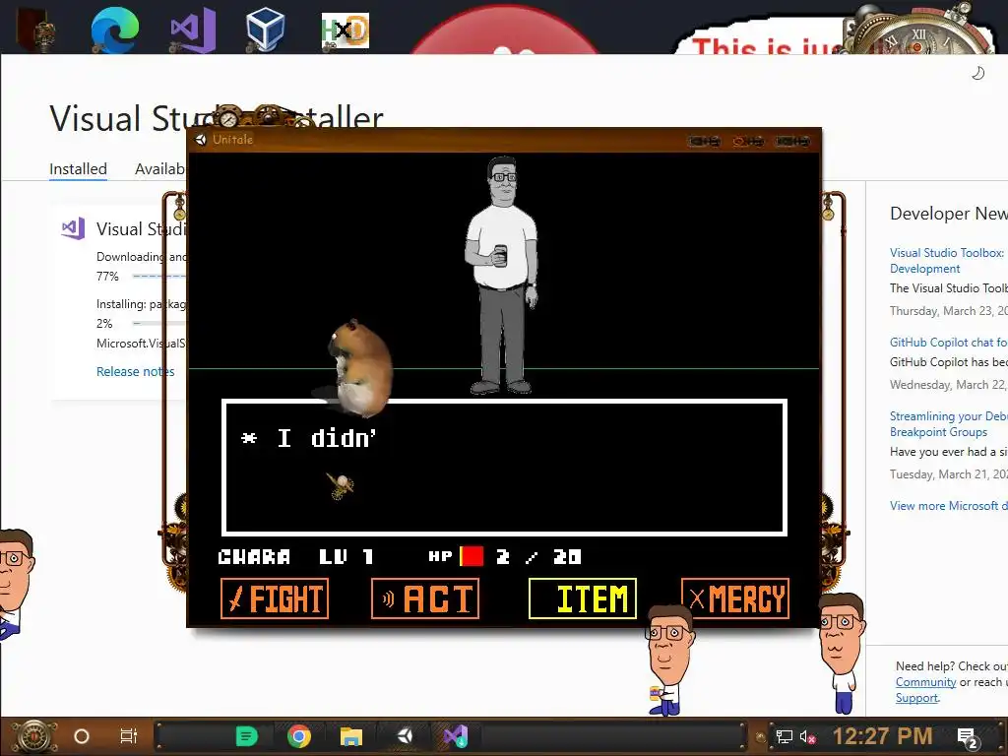
Task: Select the MERCY battle button
Action: [x=734, y=598]
